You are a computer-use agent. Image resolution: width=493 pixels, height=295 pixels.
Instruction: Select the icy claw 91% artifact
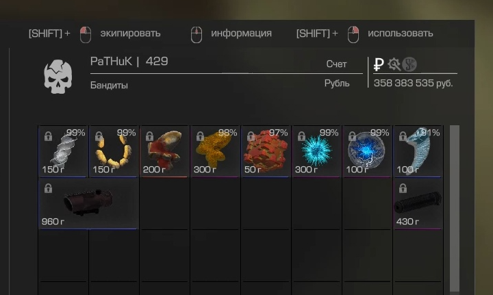coord(418,151)
